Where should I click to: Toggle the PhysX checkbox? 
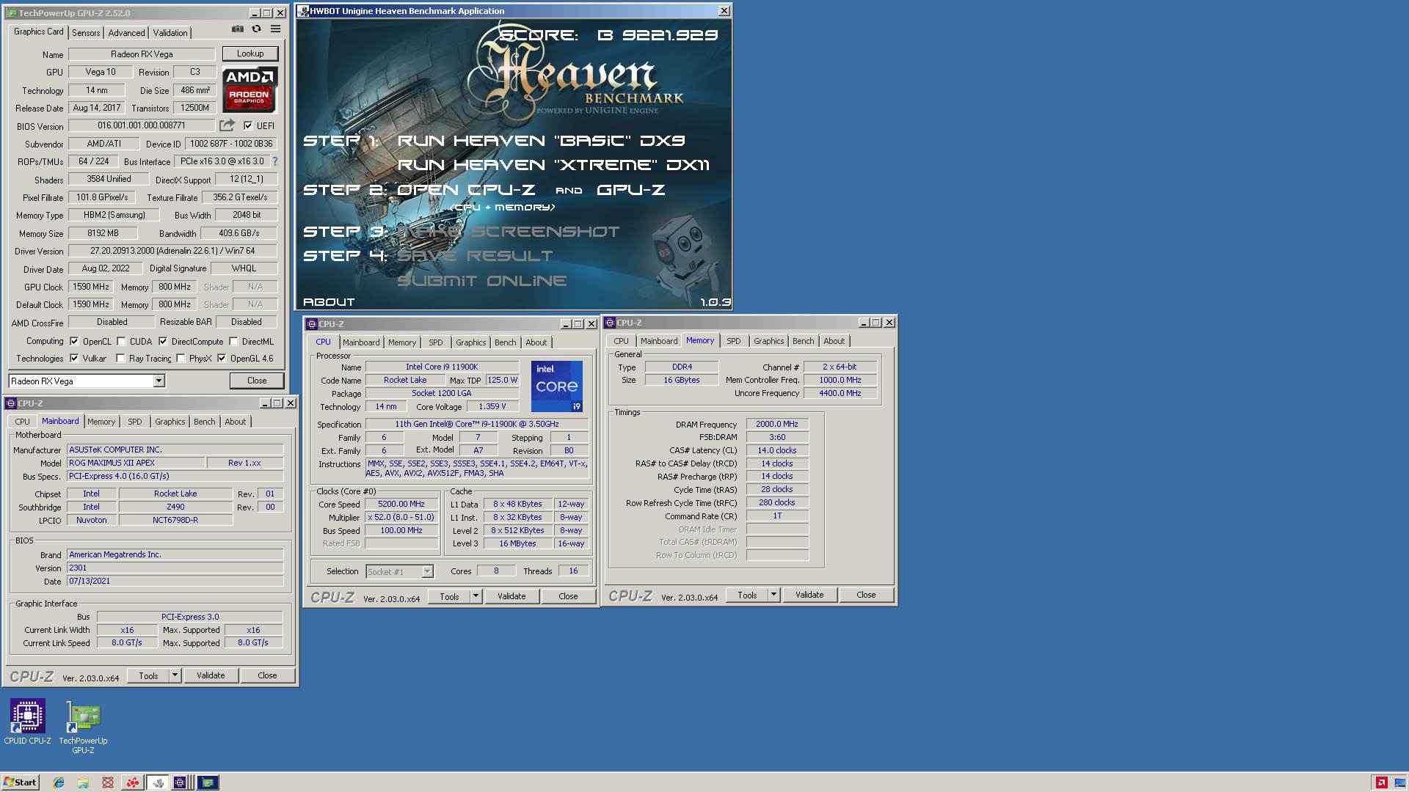181,359
